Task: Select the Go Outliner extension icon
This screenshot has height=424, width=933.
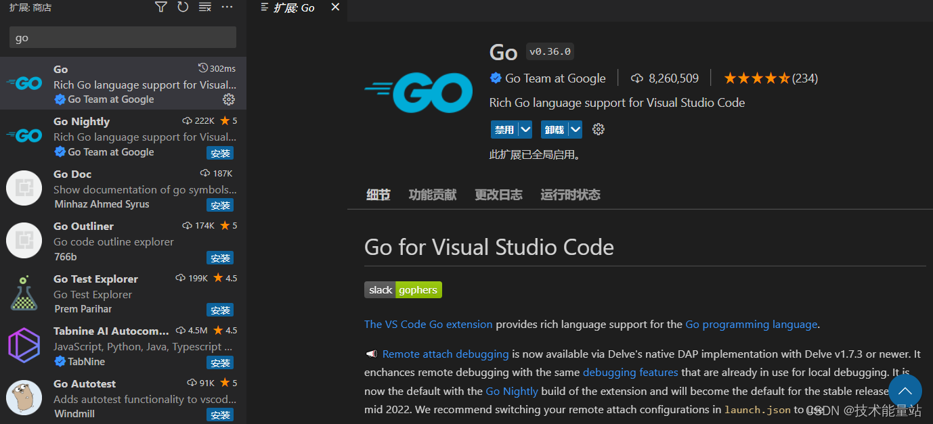Action: click(x=24, y=240)
